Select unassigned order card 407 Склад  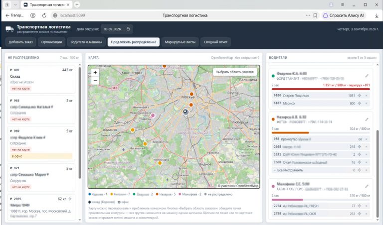coord(41,79)
